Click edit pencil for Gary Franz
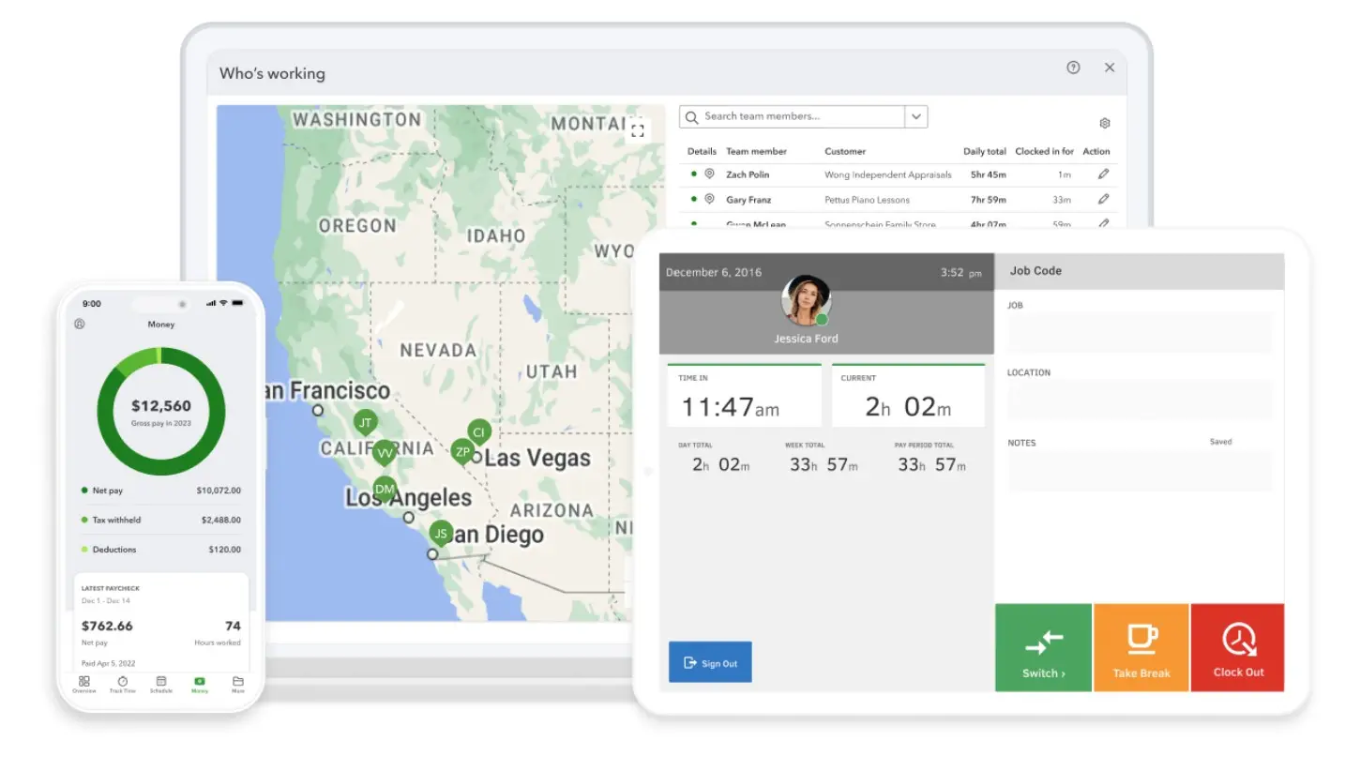The height and width of the screenshot is (771, 1345). tap(1103, 200)
